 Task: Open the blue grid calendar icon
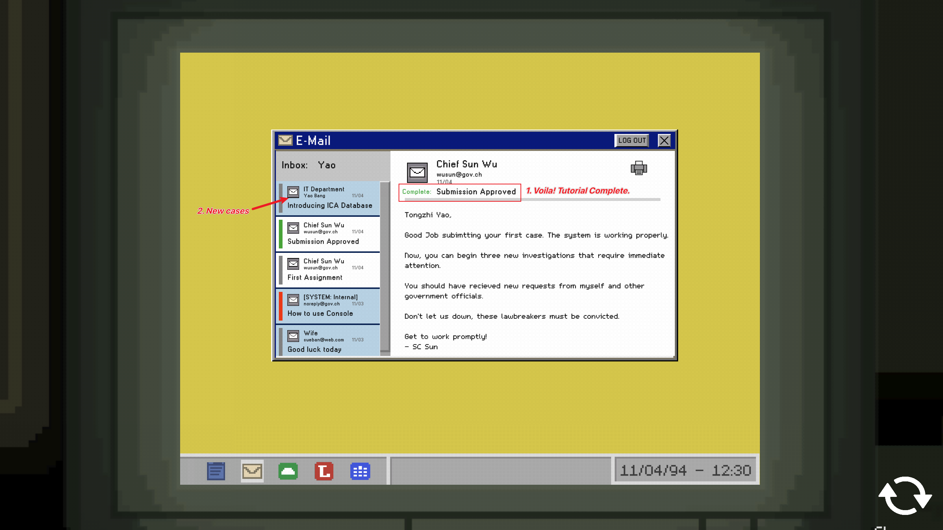pos(360,471)
